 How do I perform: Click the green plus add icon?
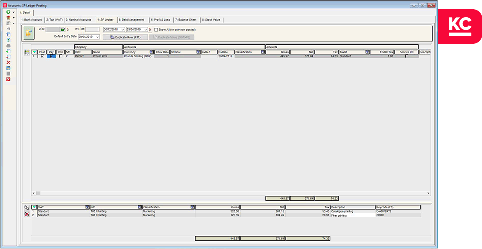(8, 12)
